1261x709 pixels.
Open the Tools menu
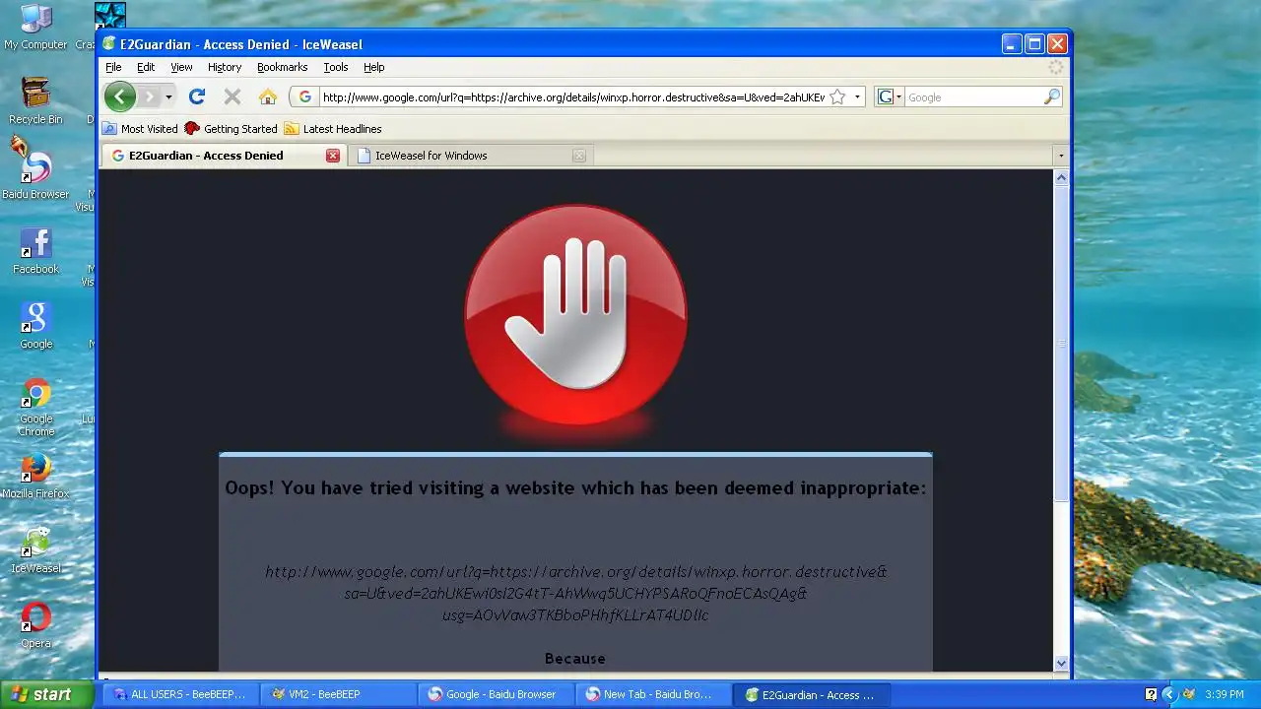coord(336,67)
